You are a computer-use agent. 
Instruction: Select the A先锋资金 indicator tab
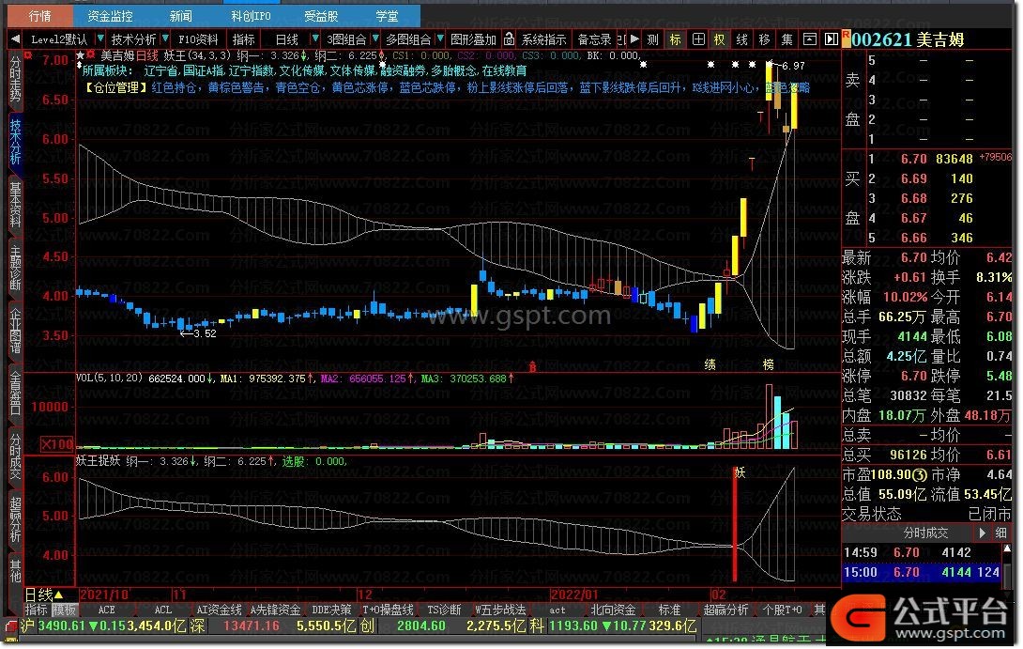[x=275, y=610]
